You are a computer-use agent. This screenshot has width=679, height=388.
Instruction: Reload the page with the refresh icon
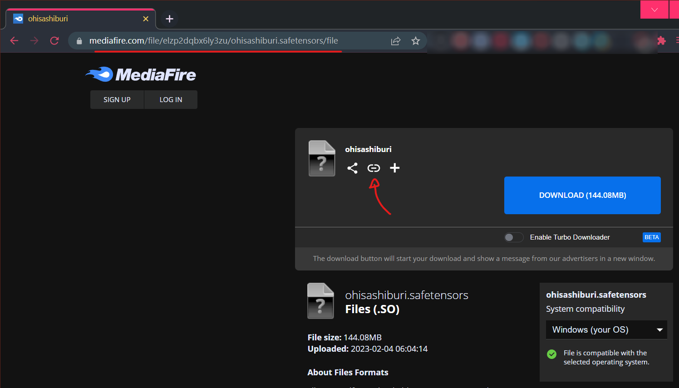click(54, 41)
